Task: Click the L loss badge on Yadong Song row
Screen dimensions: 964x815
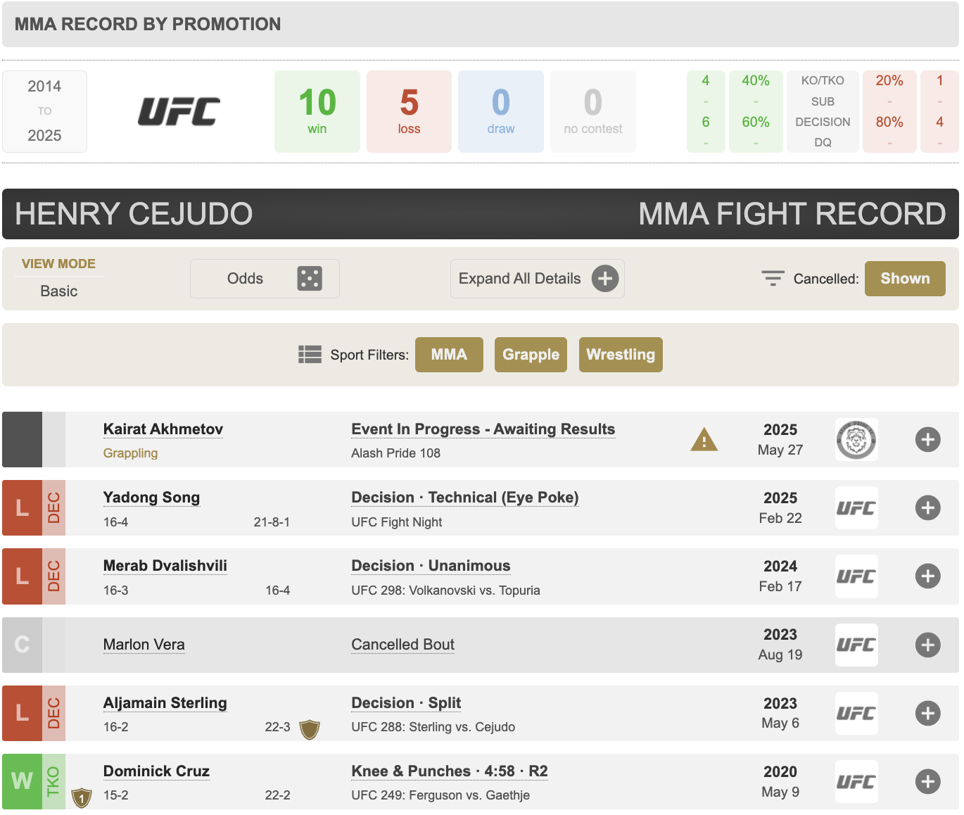Action: tap(22, 508)
